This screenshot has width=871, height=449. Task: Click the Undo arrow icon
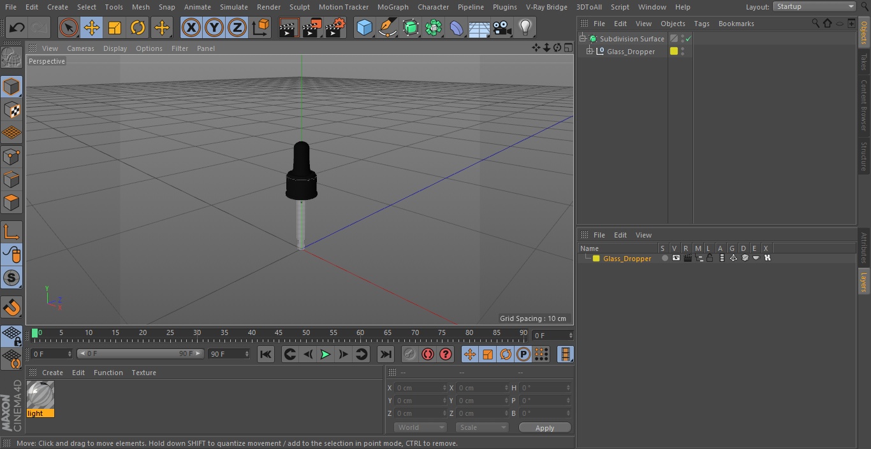coord(17,27)
